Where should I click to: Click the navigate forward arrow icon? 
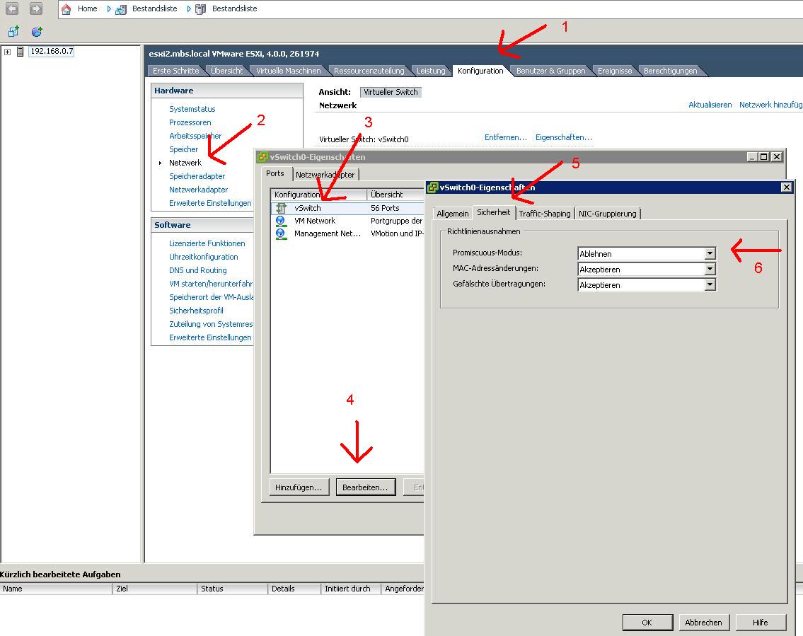click(x=35, y=8)
